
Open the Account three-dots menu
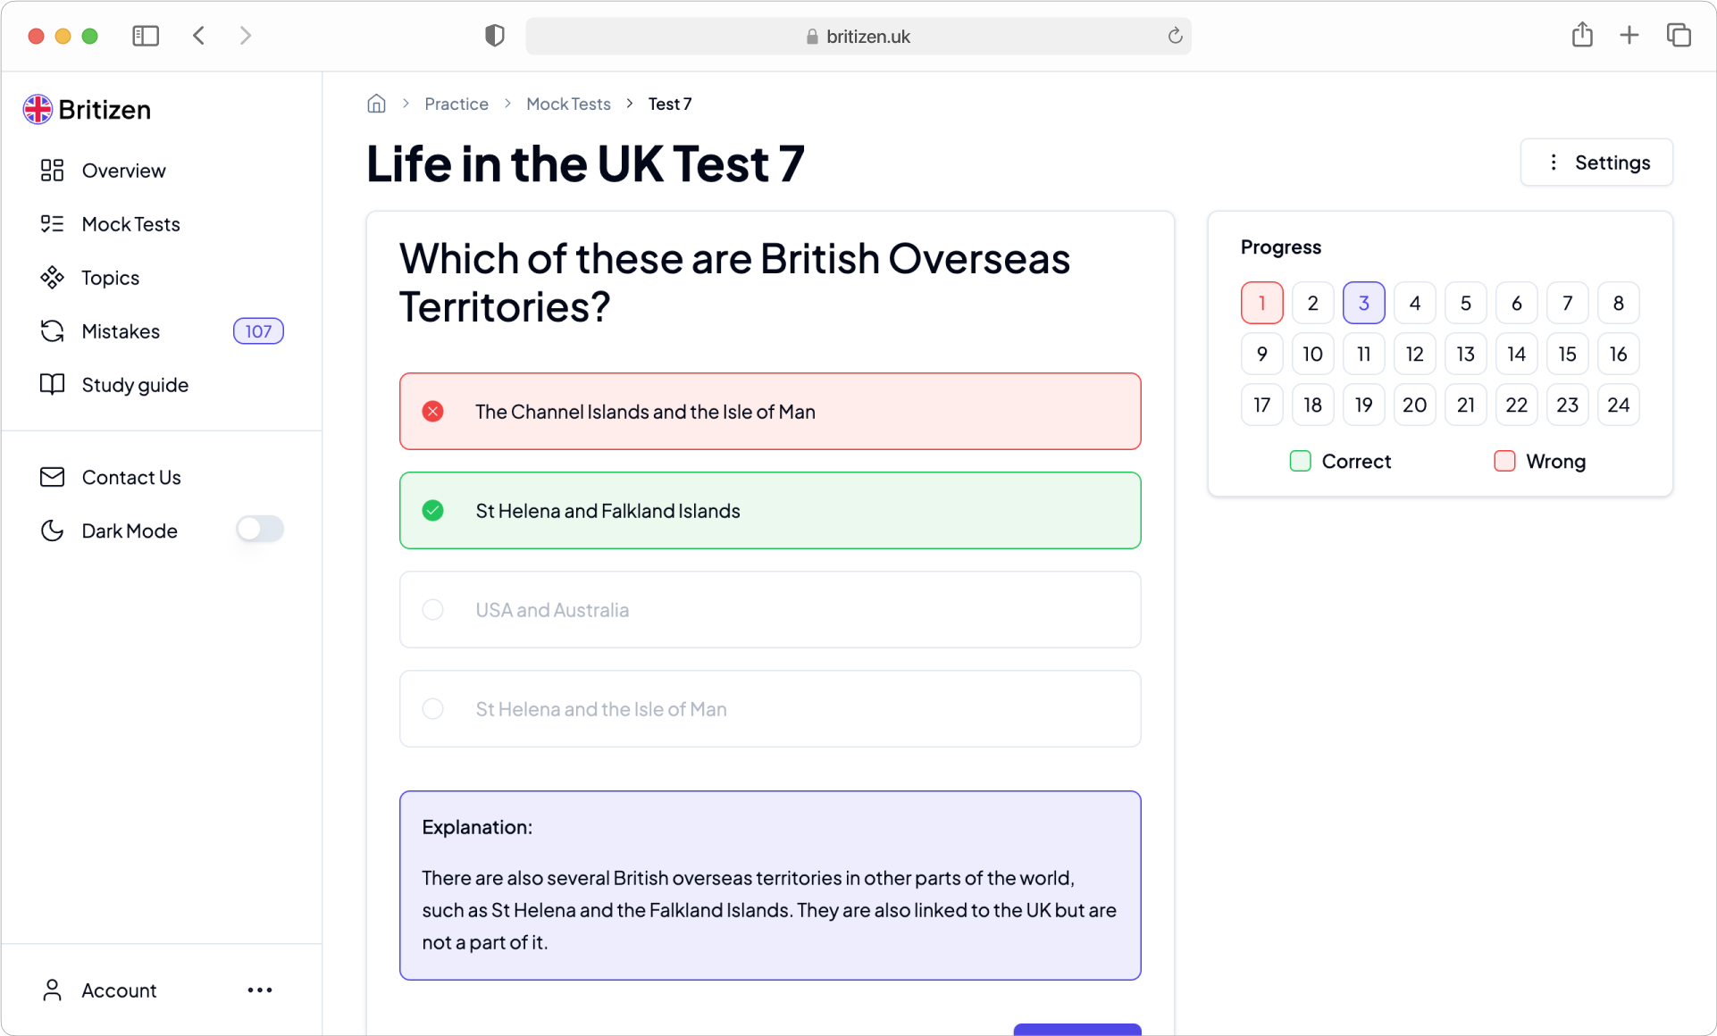click(x=260, y=990)
